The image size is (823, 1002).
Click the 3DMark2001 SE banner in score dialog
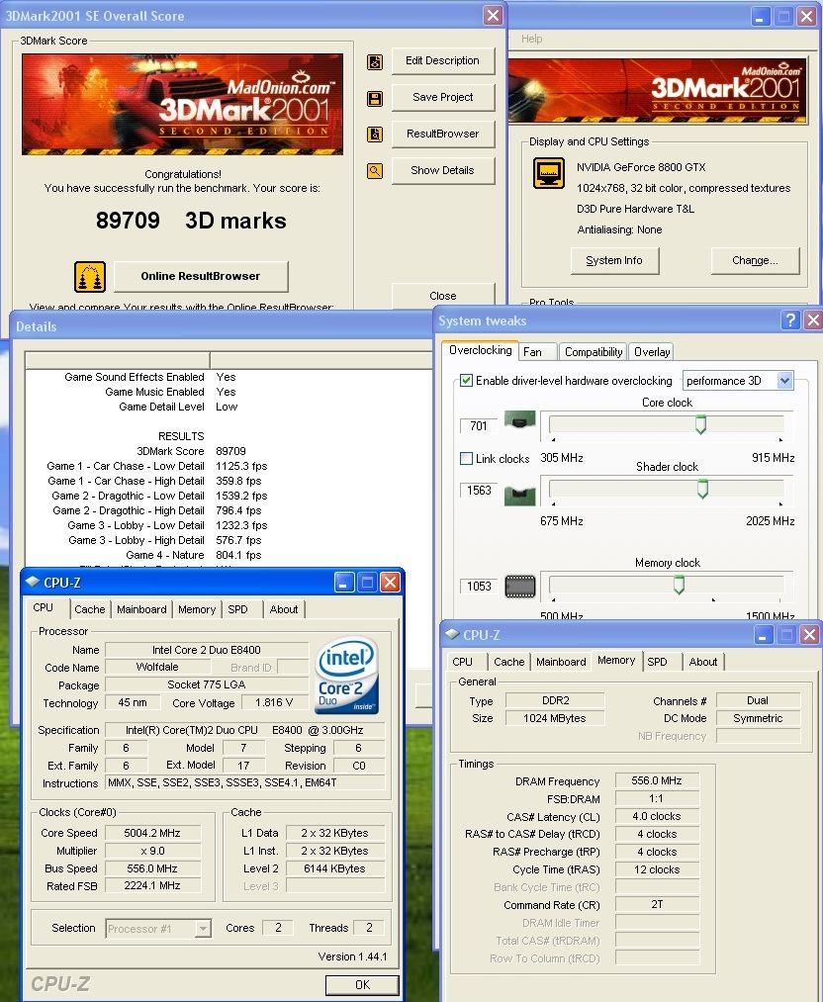pyautogui.click(x=183, y=104)
